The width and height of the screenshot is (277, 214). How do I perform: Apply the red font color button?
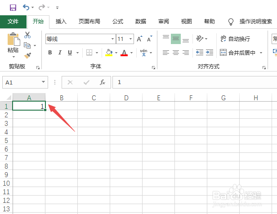124,53
